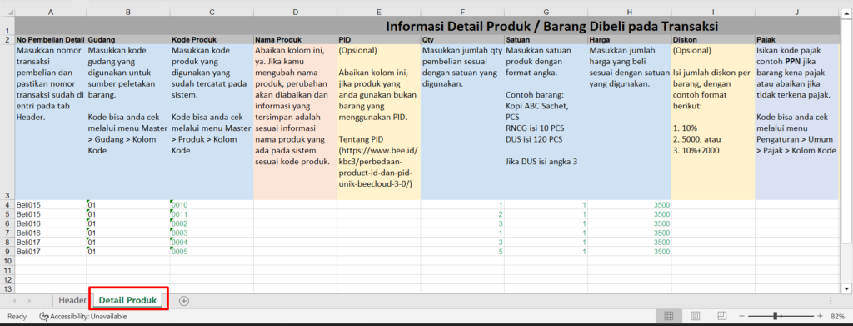Select Harga 3500 cell in row 4
853x326 pixels.
(630, 204)
